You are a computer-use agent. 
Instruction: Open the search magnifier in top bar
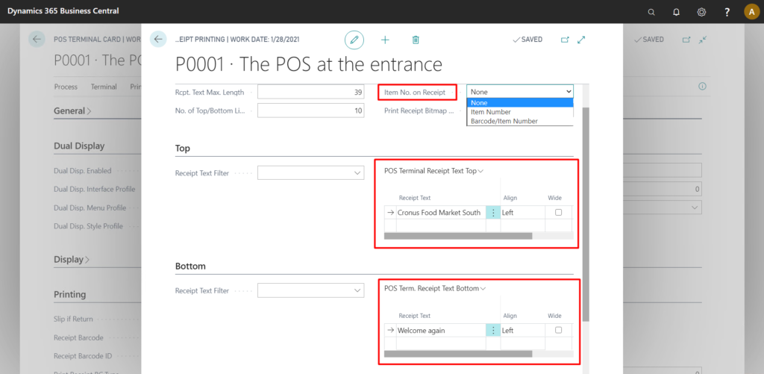pos(651,12)
